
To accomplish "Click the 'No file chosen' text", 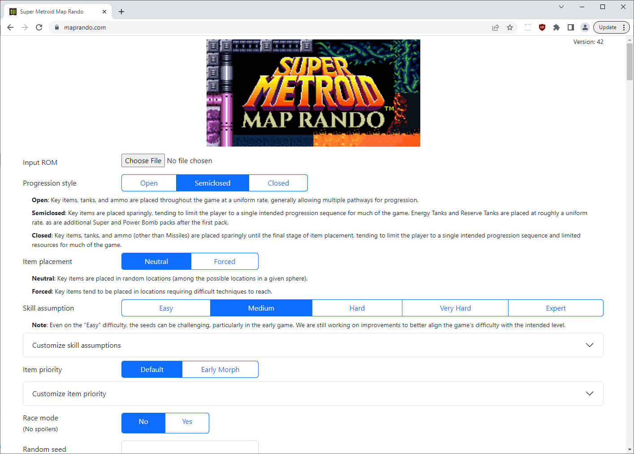I will click(x=190, y=160).
